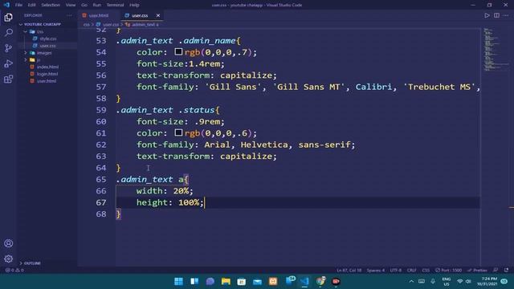Viewport: 514px width, 289px height.
Task: Open editor More Actions ellipsis
Action: coord(506,15)
